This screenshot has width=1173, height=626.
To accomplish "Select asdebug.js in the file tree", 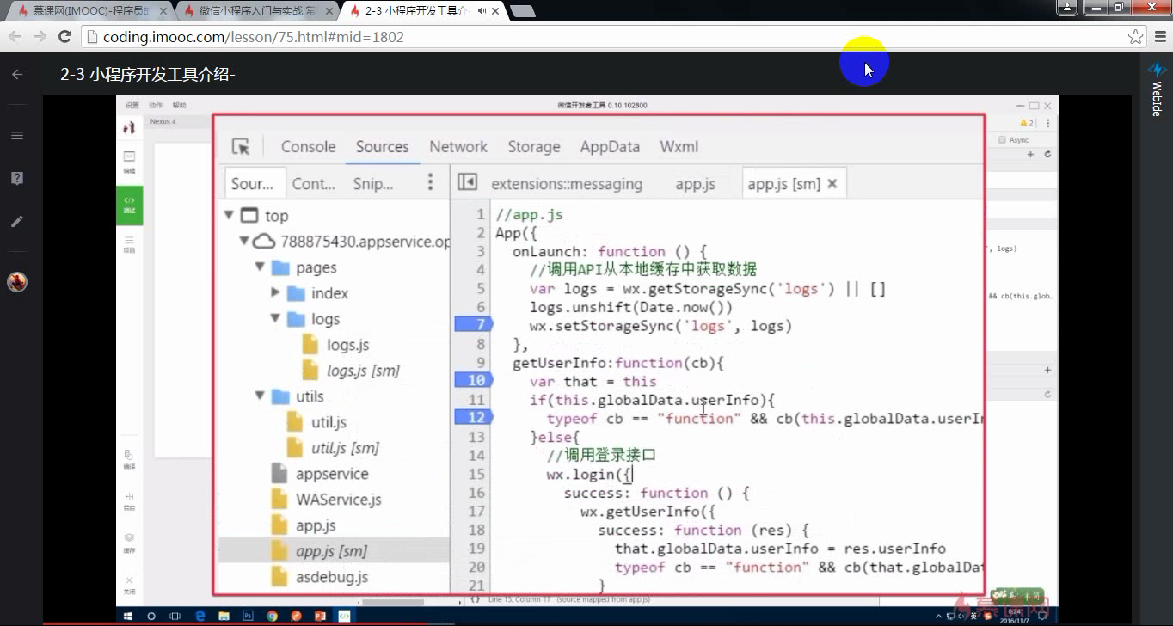I will click(x=332, y=577).
